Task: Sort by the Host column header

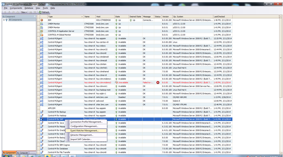Action: (x=105, y=16)
